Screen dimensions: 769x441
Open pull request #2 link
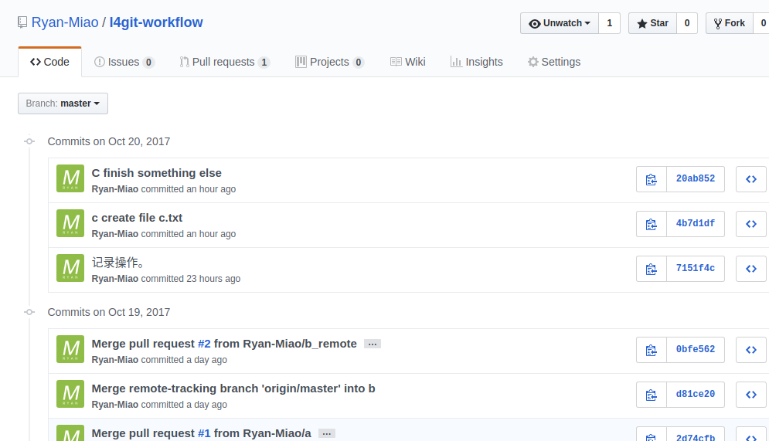point(204,344)
